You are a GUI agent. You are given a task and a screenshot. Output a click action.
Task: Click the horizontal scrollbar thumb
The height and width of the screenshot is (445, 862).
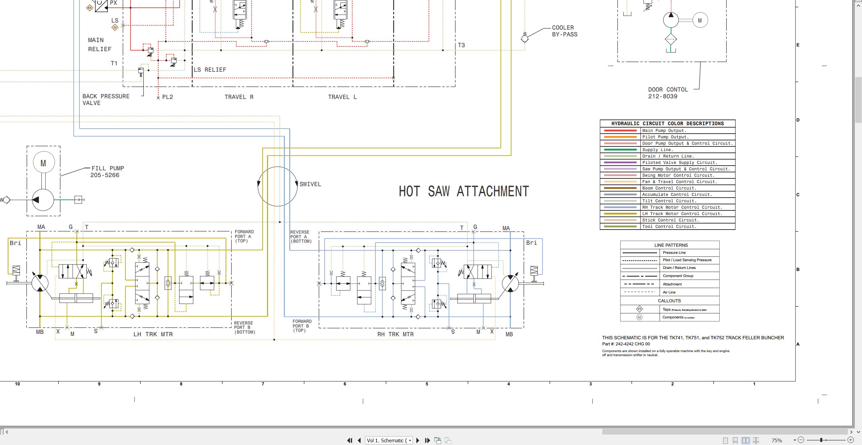tap(725, 432)
